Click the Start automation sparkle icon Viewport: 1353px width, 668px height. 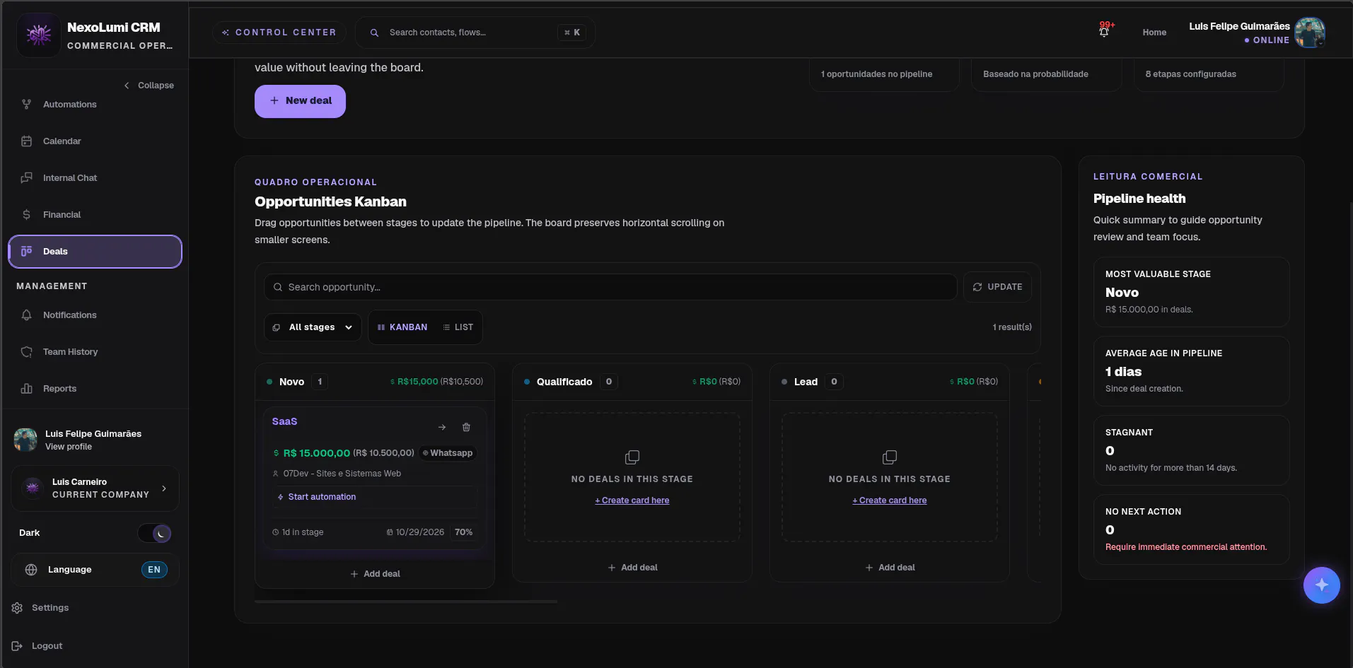point(281,498)
